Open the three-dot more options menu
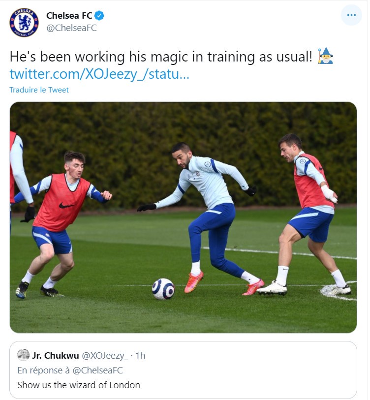The image size is (370, 400). [x=351, y=15]
